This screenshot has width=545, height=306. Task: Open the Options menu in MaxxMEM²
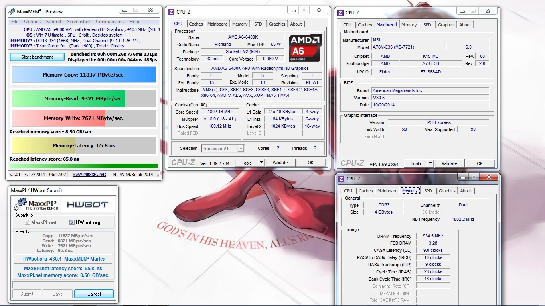[x=32, y=22]
